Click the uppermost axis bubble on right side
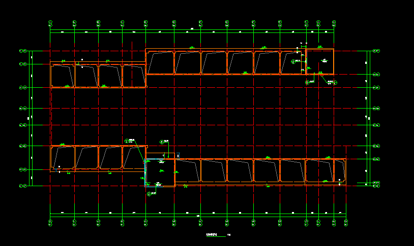The width and height of the screenshot is (414, 246). click(376, 51)
